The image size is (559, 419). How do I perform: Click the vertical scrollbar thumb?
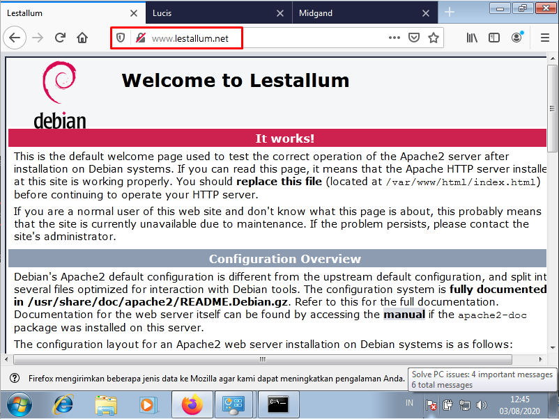click(553, 108)
